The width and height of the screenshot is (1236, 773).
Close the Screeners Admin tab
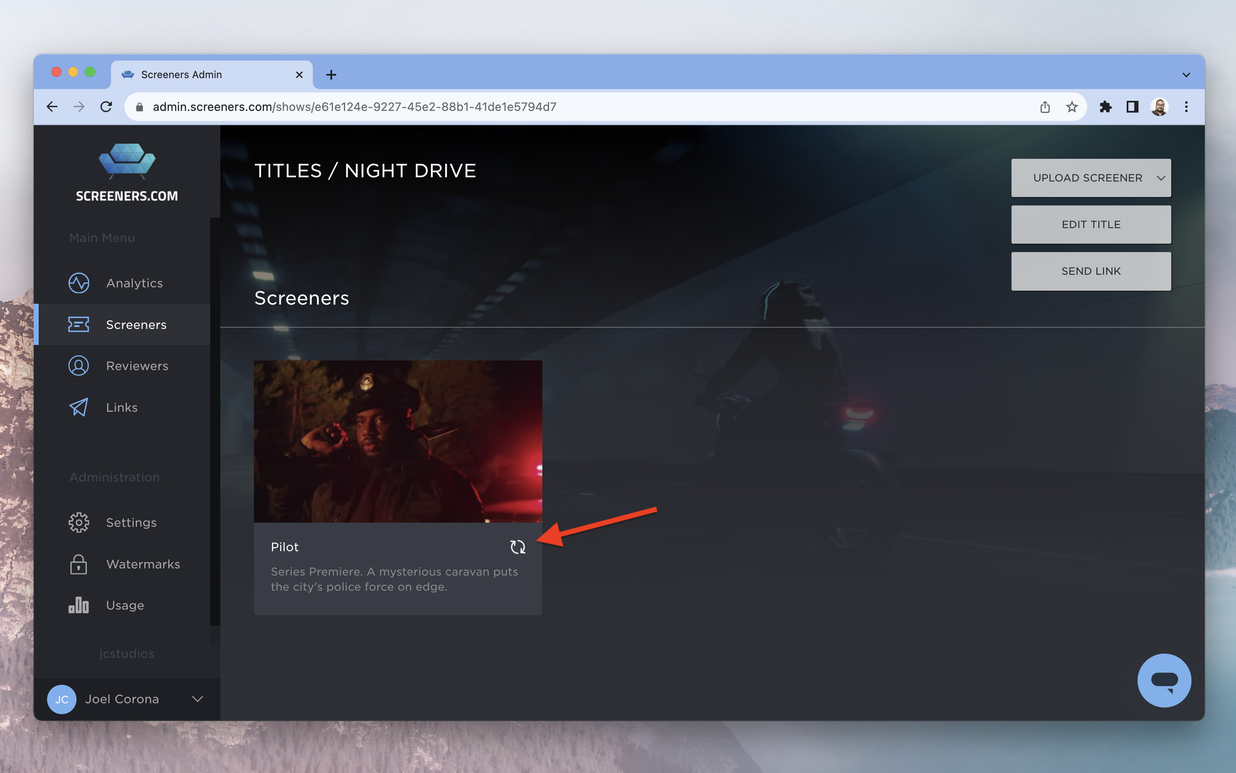[x=299, y=75]
